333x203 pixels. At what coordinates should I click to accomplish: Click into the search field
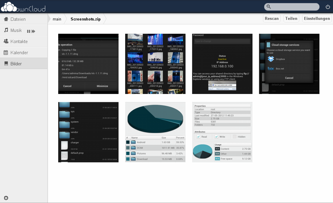294,7
